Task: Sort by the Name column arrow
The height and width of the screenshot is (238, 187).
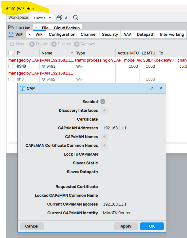Action: tap(72, 53)
